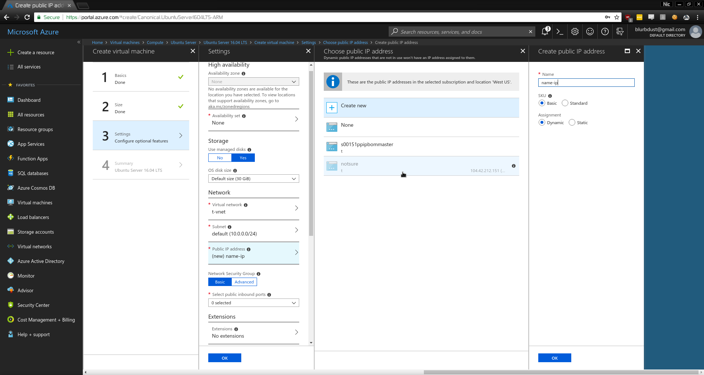Click Create a resource in sidebar
704x375 pixels.
click(36, 52)
